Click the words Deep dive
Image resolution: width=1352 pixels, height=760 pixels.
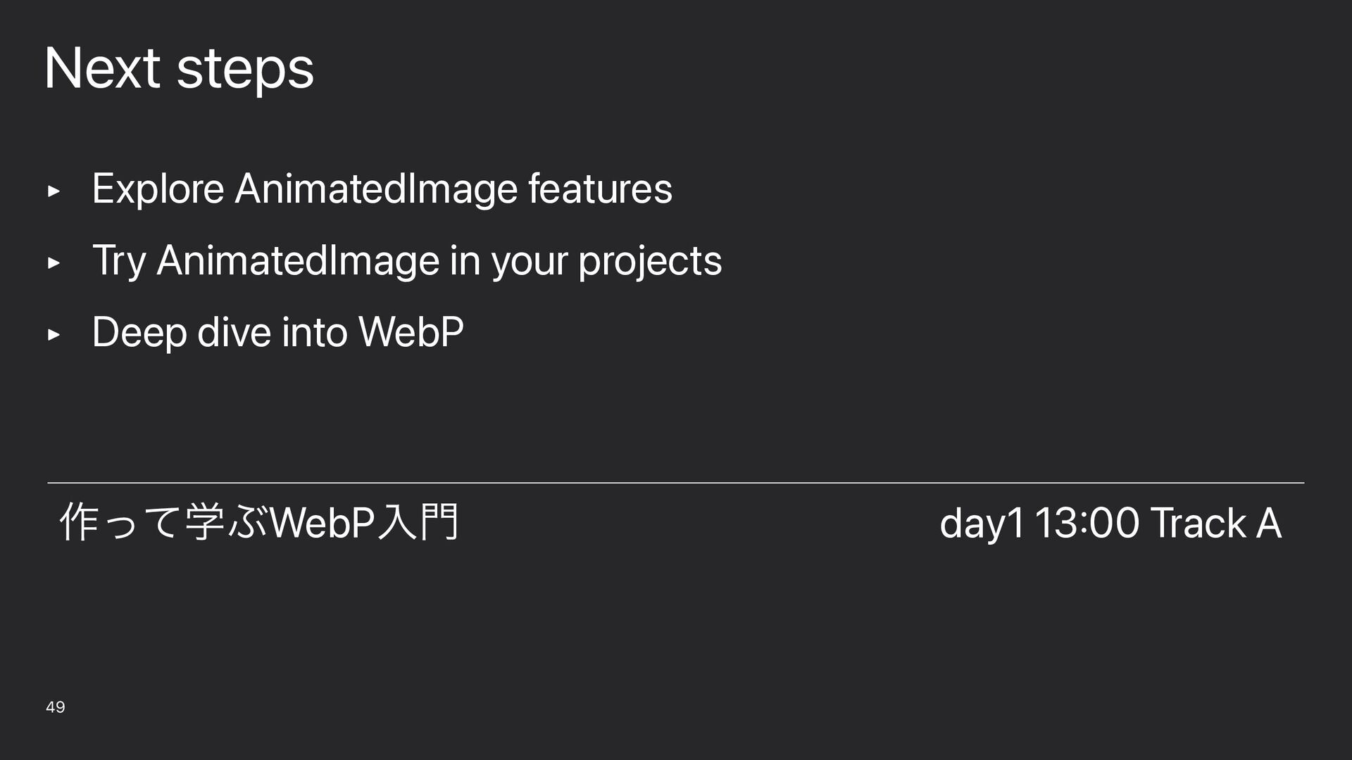tap(182, 332)
